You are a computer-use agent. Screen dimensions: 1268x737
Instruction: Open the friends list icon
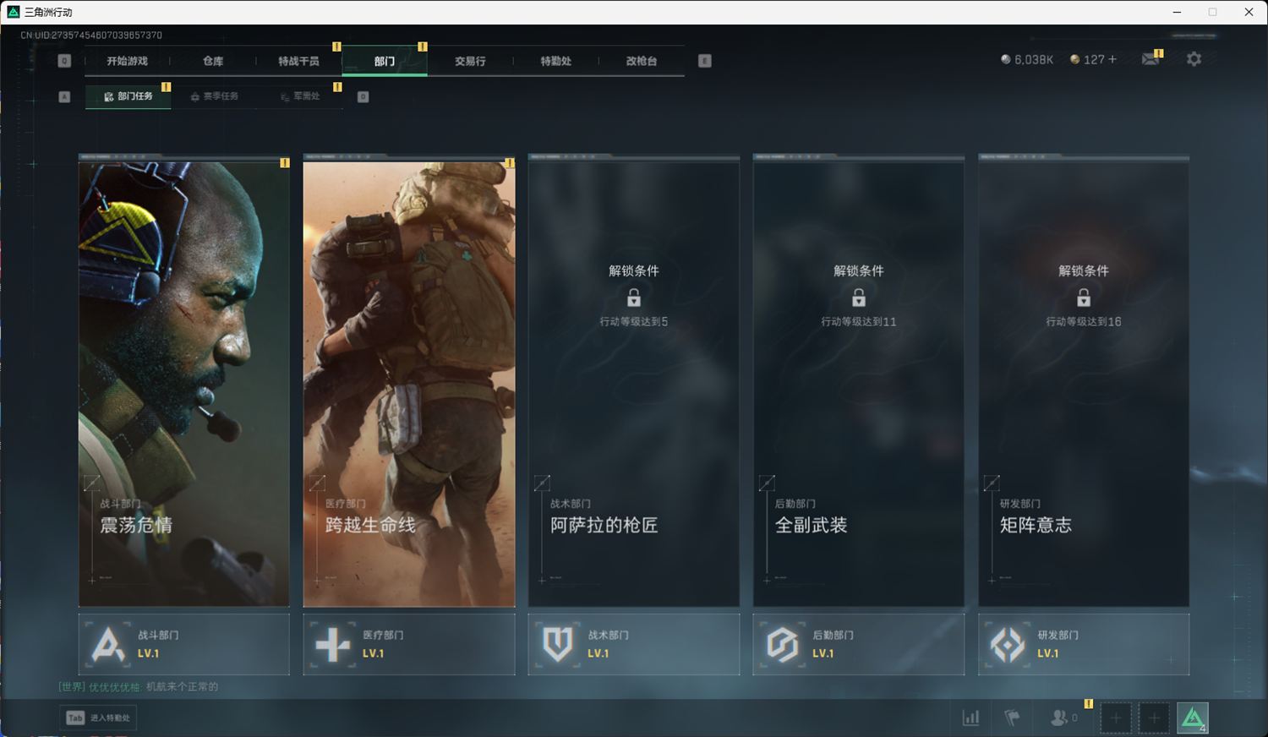click(x=1059, y=718)
